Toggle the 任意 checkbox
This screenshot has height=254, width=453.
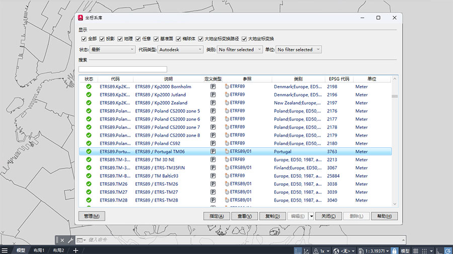[x=138, y=39]
